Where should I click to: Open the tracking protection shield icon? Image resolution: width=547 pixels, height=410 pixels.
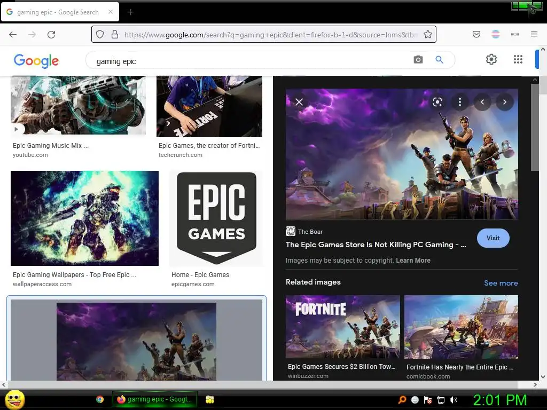(x=100, y=34)
